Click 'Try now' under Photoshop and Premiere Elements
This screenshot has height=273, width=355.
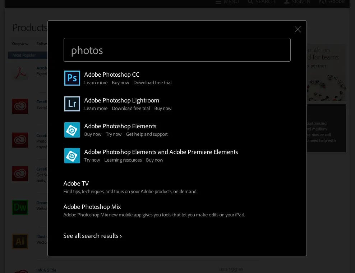pyautogui.click(x=92, y=160)
